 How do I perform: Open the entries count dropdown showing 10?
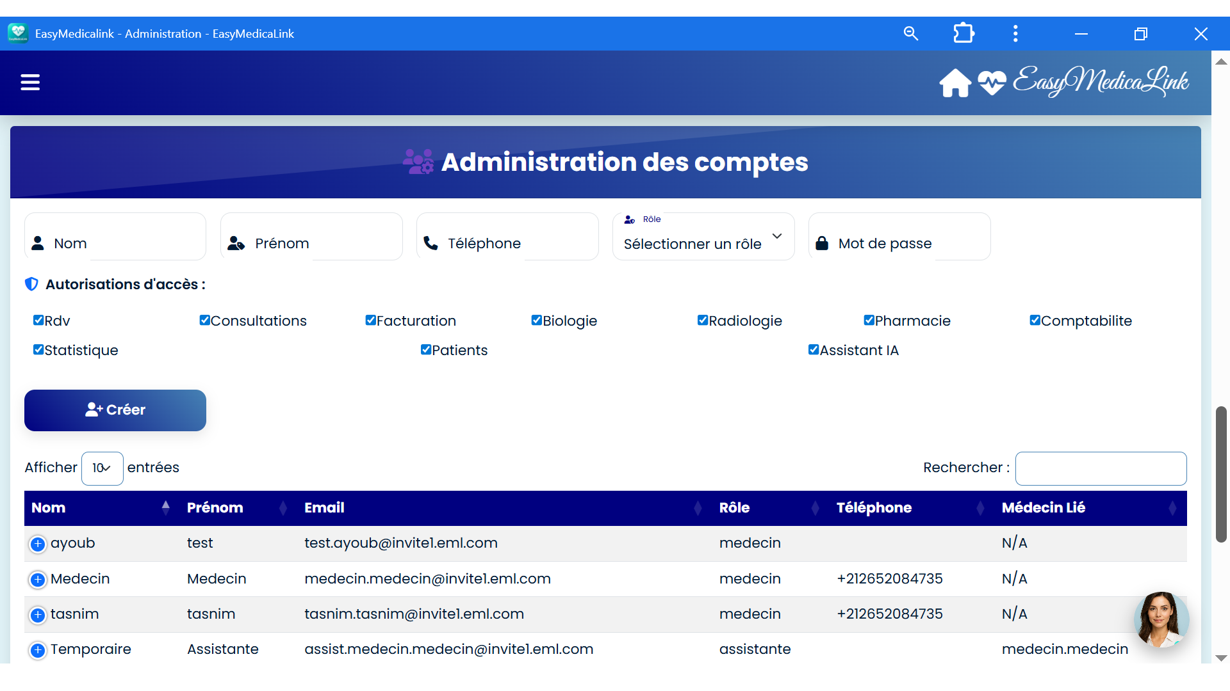coord(102,468)
